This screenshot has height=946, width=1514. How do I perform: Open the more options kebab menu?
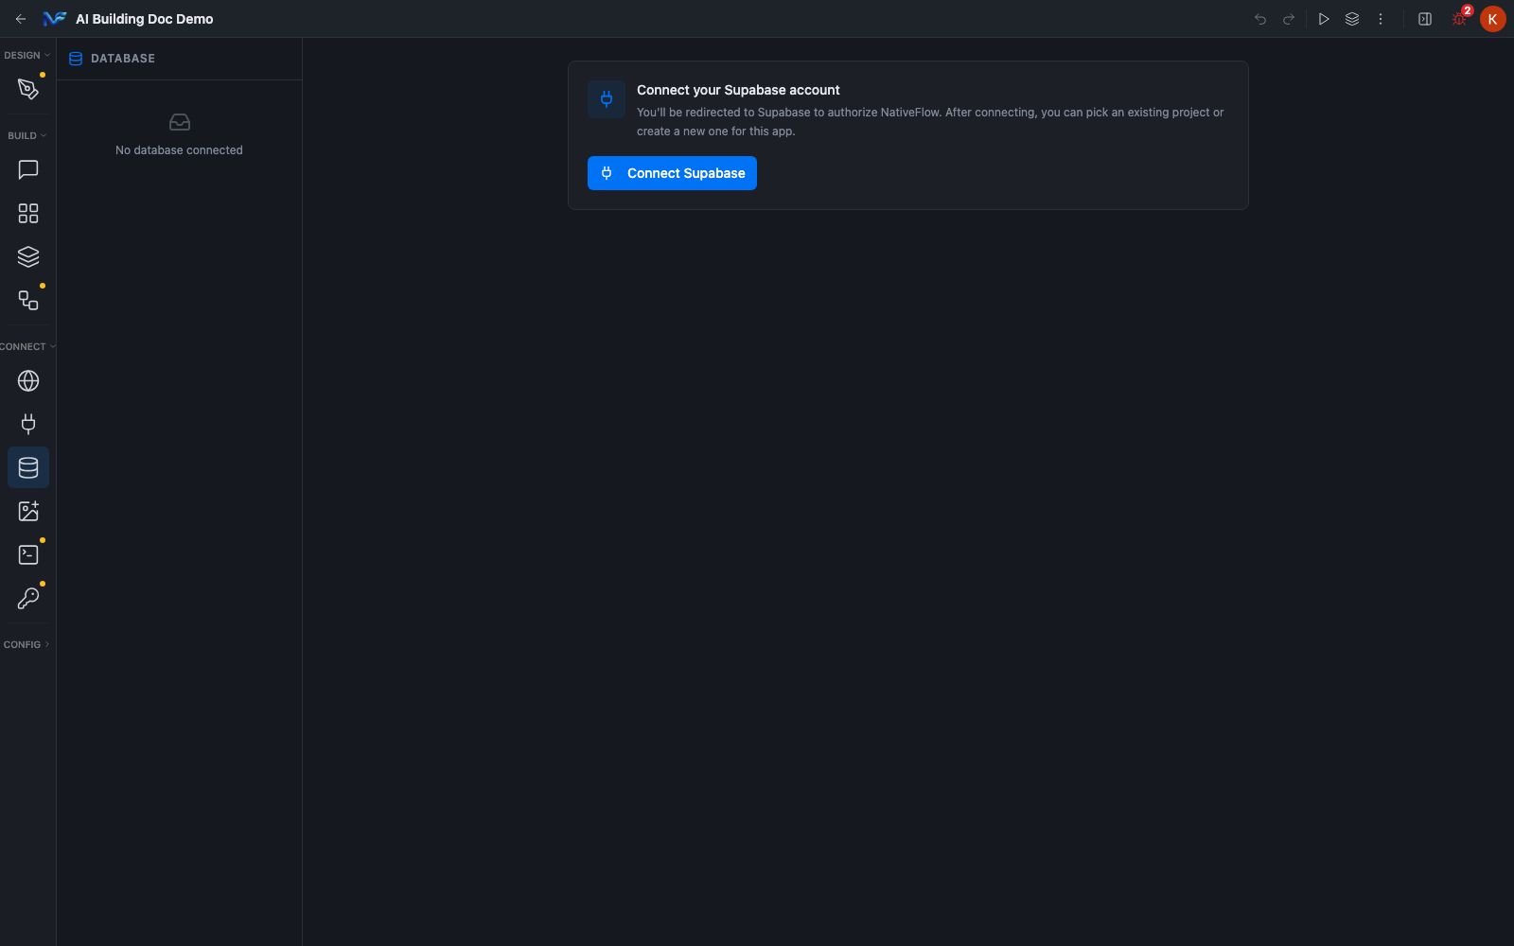[1381, 19]
